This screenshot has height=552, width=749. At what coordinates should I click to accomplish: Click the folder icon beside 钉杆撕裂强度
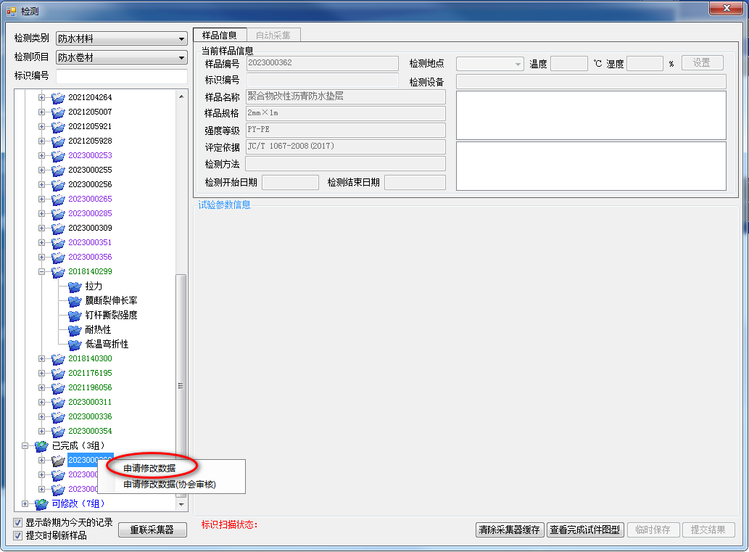(75, 315)
